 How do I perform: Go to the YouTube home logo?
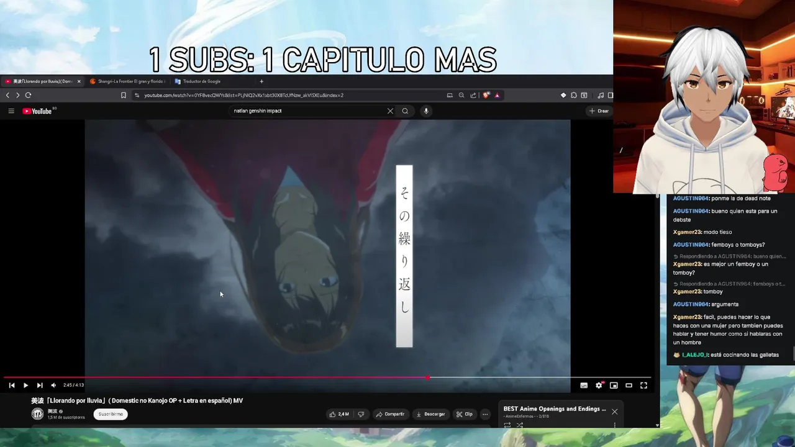(x=37, y=111)
